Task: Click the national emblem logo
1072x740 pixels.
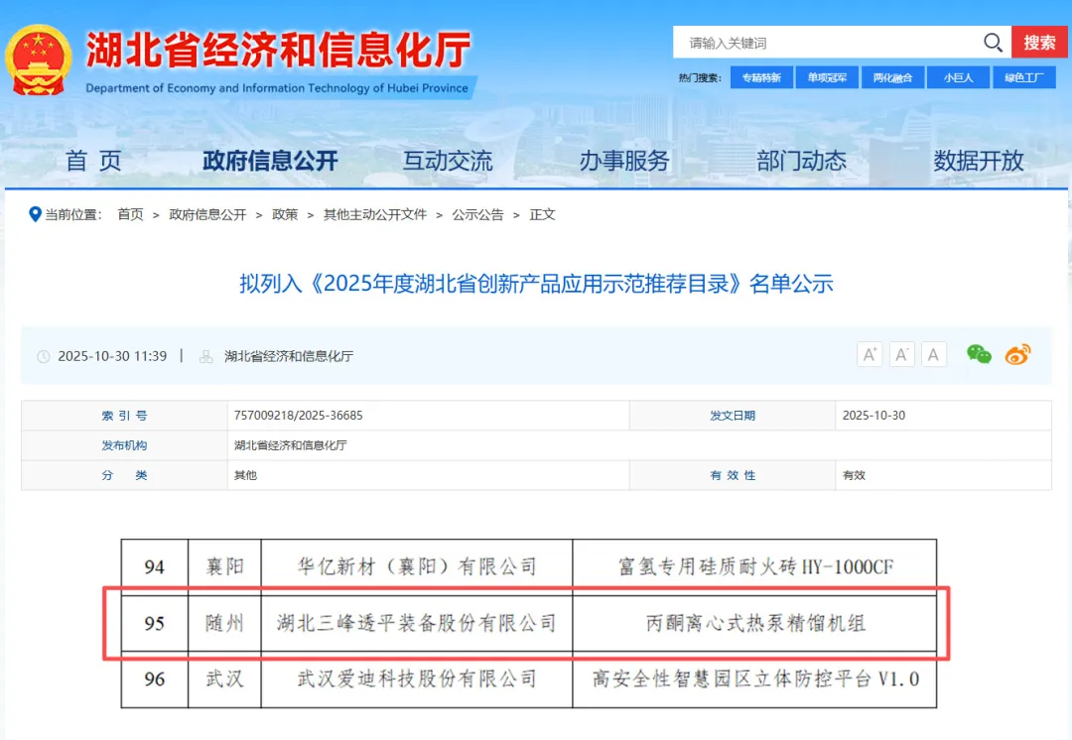Action: coord(39,60)
